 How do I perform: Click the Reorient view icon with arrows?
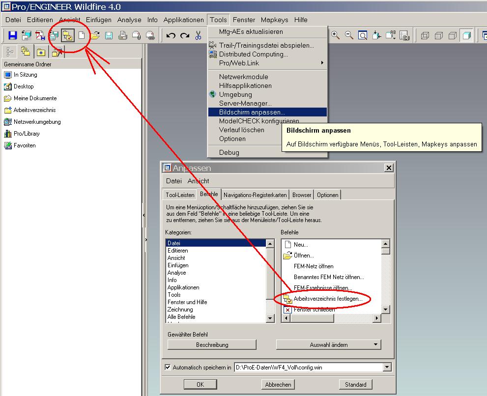click(376, 35)
